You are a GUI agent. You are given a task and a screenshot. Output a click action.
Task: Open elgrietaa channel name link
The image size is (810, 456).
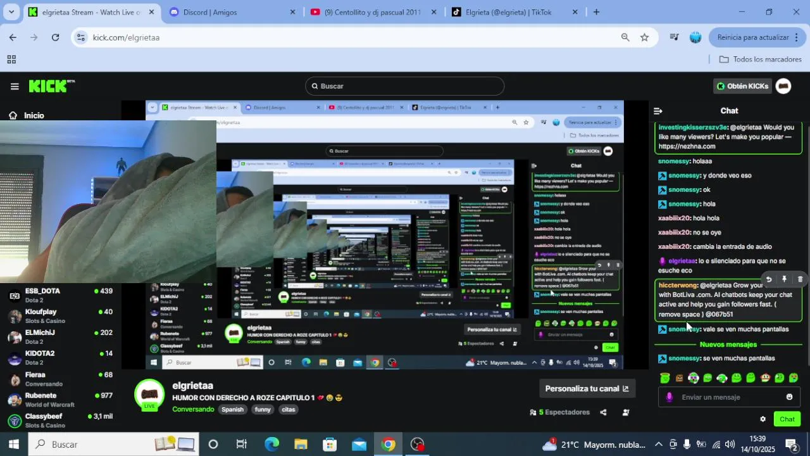click(192, 386)
